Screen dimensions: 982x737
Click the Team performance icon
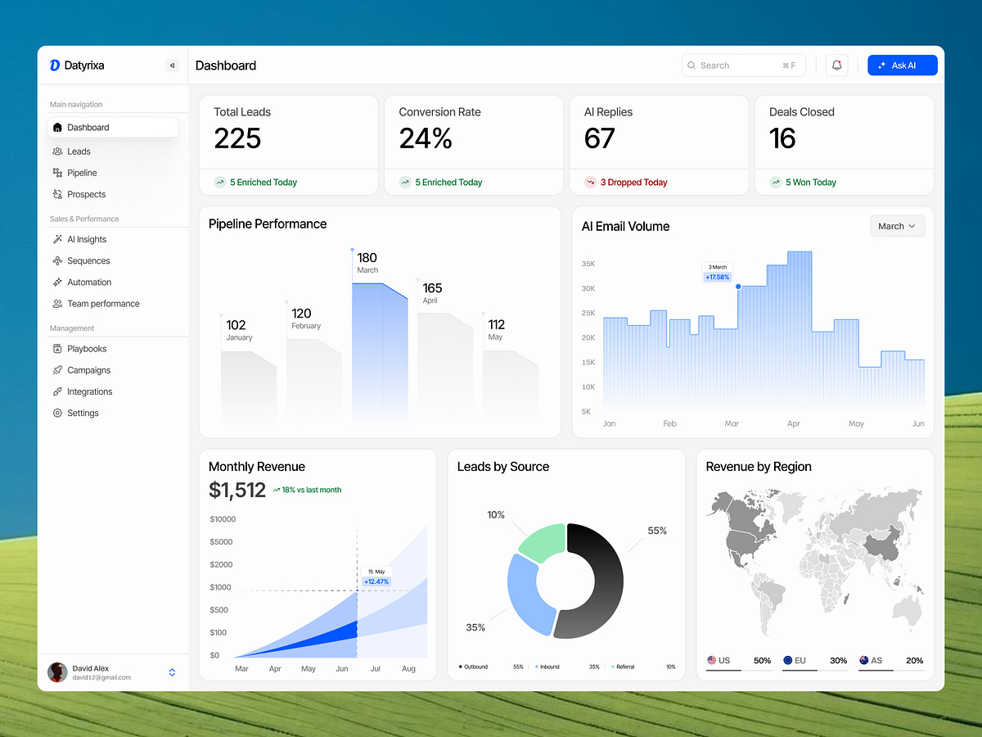[57, 304]
